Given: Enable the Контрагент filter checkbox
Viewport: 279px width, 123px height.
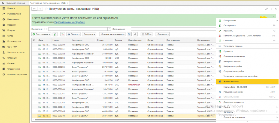Looking at the screenshot, I should pos(45,29).
